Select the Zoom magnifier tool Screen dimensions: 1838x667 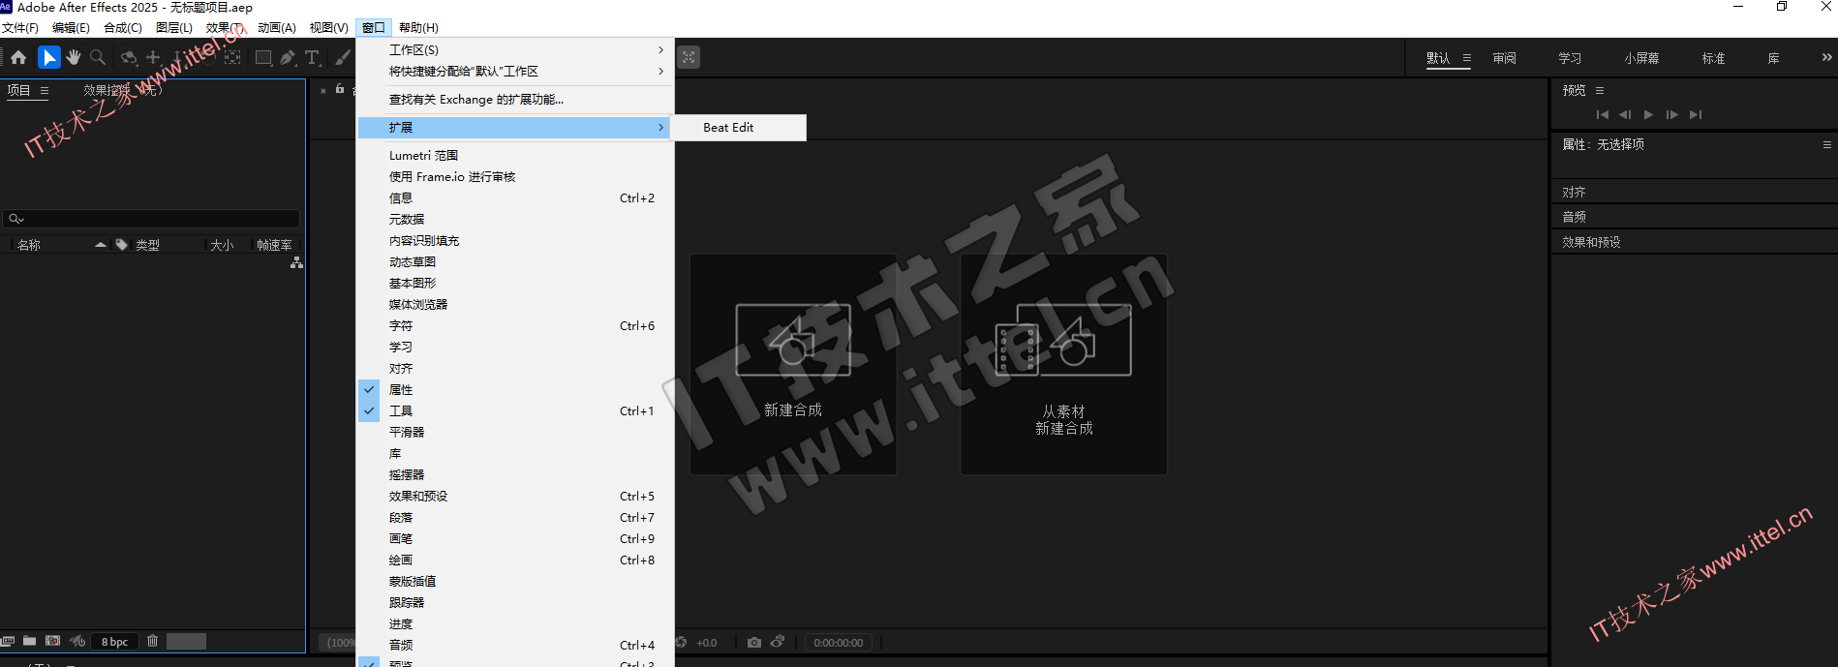(x=98, y=58)
